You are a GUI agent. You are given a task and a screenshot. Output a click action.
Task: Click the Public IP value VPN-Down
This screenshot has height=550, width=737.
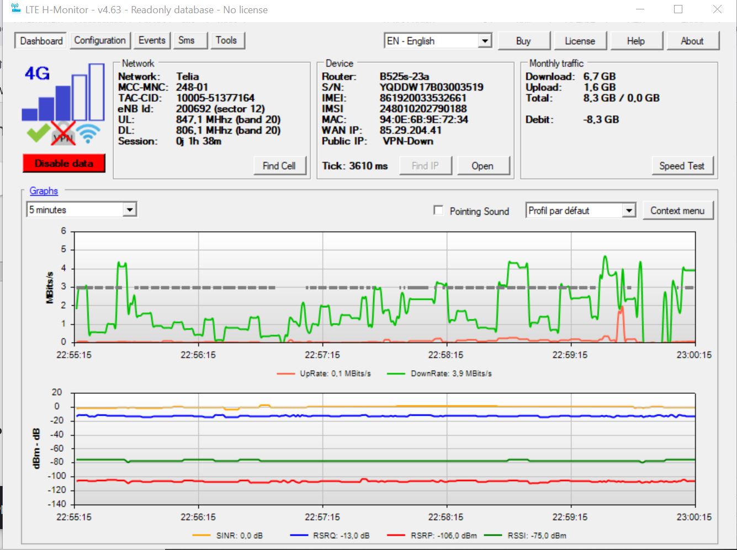click(408, 141)
